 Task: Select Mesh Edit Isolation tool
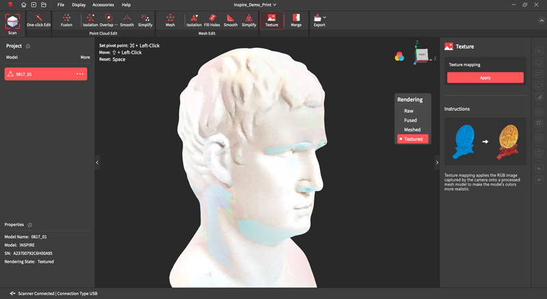(x=194, y=21)
